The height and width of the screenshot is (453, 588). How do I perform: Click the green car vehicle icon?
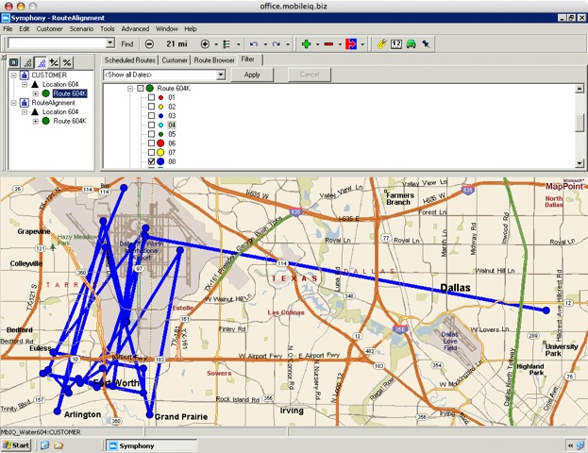(x=412, y=43)
